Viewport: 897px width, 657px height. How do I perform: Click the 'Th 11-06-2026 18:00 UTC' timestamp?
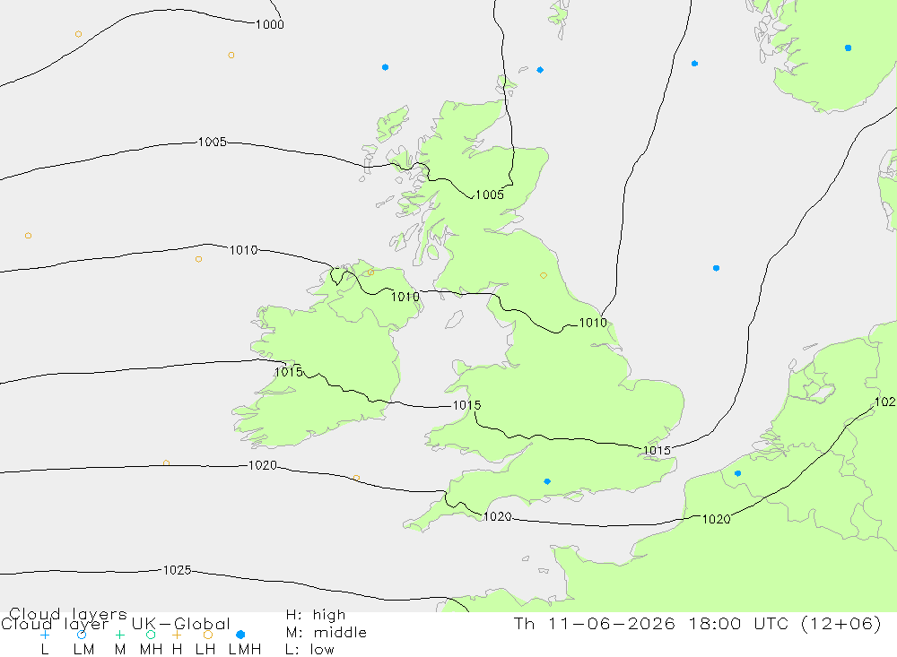654,623
